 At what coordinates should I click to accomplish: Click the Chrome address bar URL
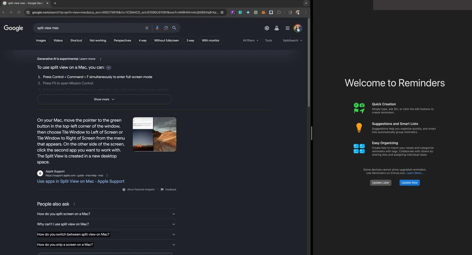click(x=125, y=12)
